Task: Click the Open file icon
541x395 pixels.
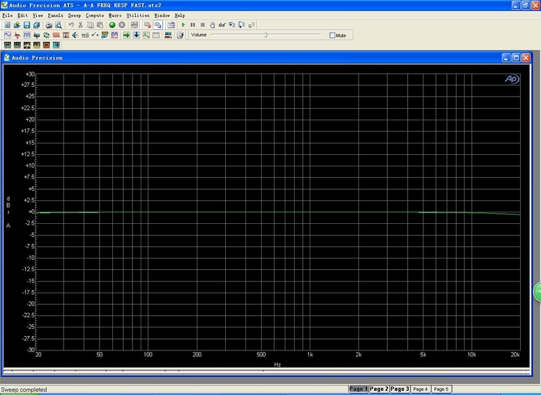Action: 17,25
